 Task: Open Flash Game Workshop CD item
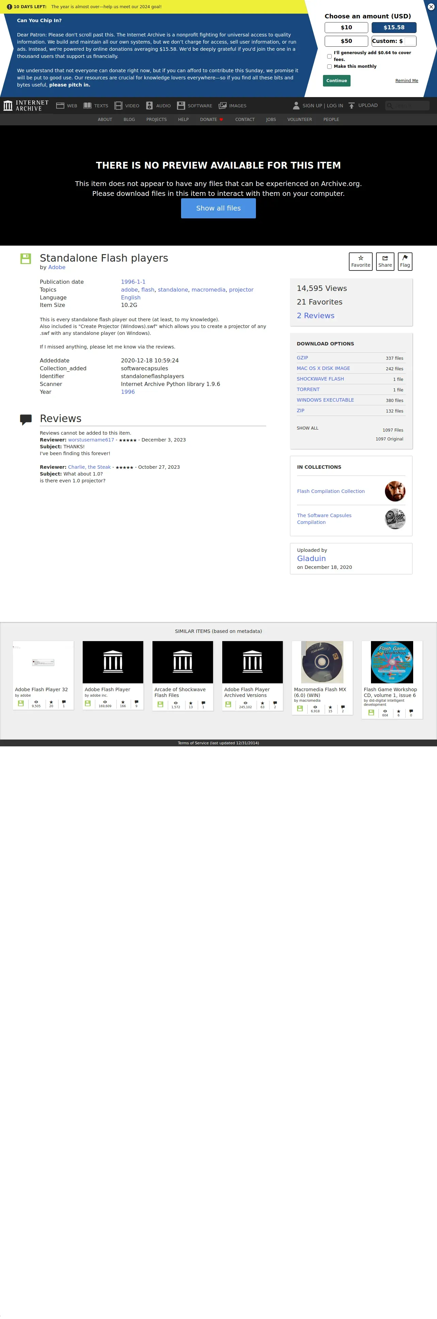click(x=392, y=680)
